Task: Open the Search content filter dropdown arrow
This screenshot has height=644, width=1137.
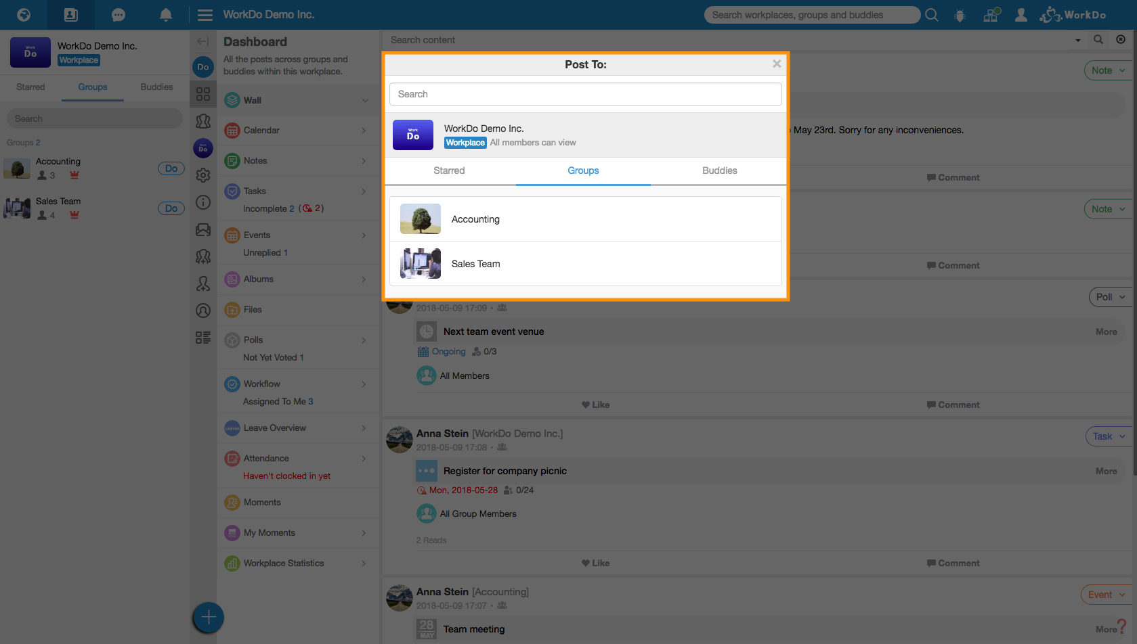Action: [x=1077, y=41]
